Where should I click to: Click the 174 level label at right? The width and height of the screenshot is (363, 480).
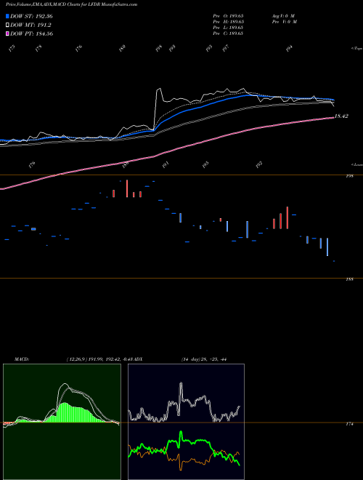(350, 424)
